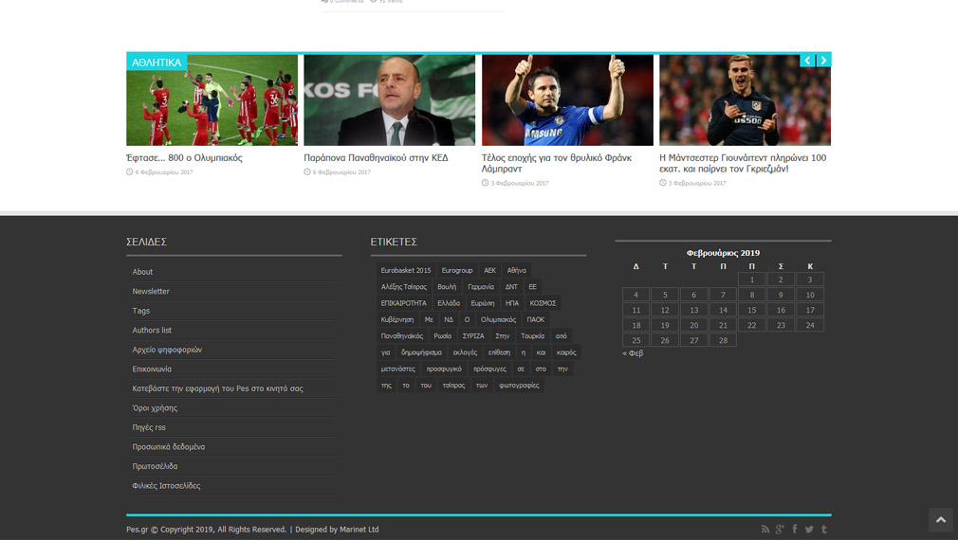
Task: Open article 'Τέλος εποχής για τον θρυλικό Φράνκ Λάμπαρντ'
Action: tap(556, 163)
